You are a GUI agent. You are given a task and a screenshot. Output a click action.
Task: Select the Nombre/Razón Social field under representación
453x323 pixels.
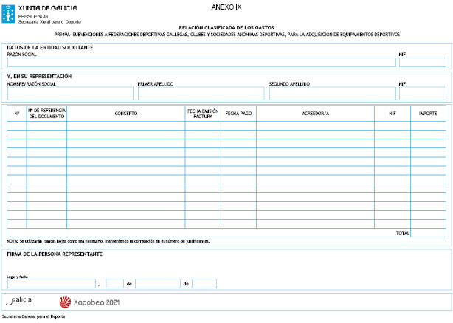70,94
